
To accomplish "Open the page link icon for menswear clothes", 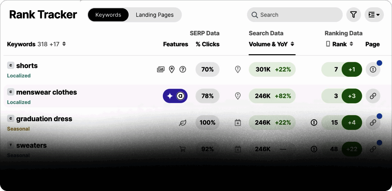I will pos(373,96).
